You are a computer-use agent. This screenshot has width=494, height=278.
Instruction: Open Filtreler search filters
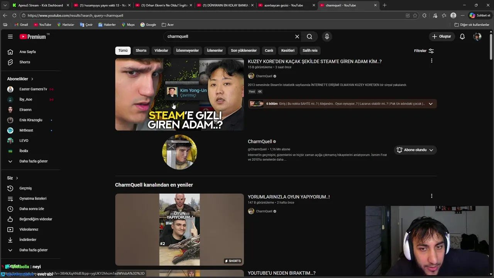pos(424,51)
